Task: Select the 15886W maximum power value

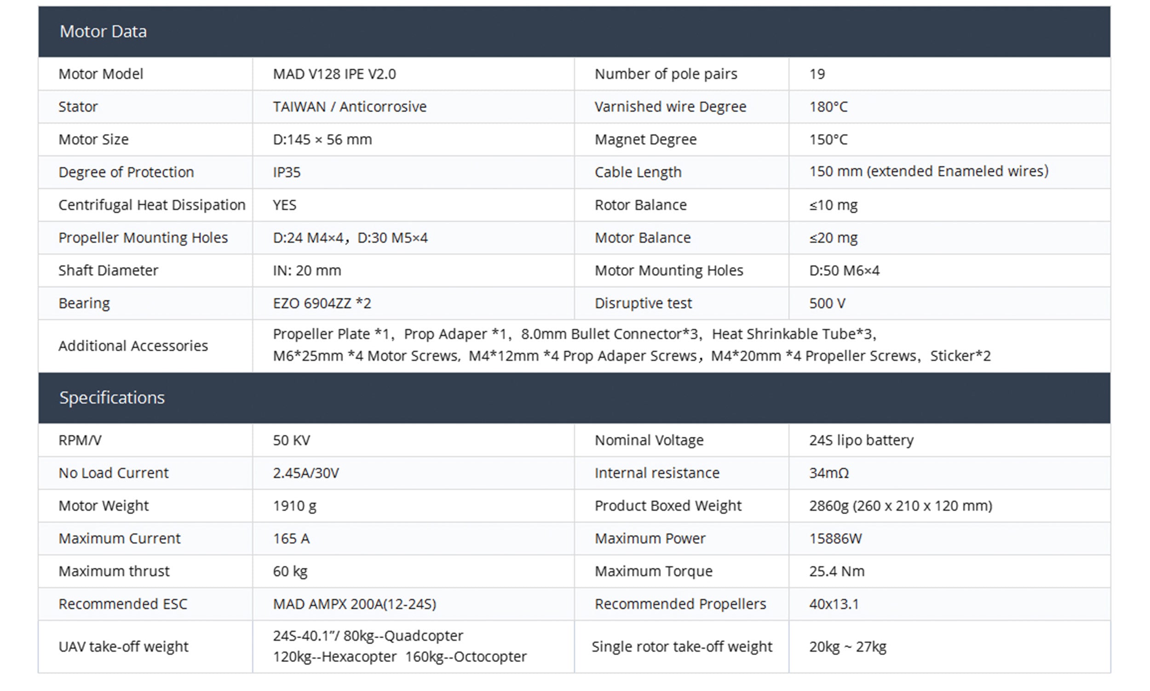Action: [835, 539]
